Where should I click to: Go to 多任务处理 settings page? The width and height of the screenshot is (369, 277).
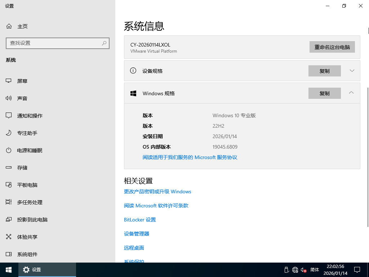pyautogui.click(x=30, y=202)
